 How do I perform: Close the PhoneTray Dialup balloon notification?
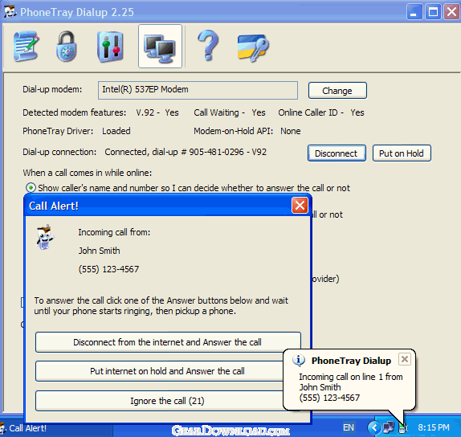click(405, 359)
